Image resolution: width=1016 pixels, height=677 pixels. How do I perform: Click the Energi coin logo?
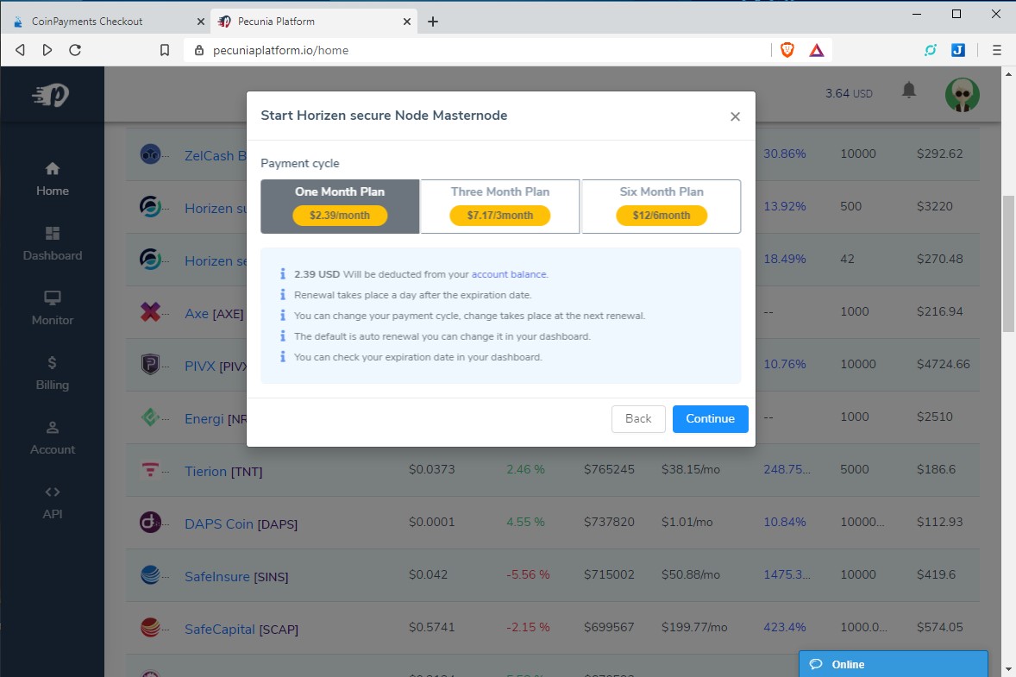[x=150, y=417]
